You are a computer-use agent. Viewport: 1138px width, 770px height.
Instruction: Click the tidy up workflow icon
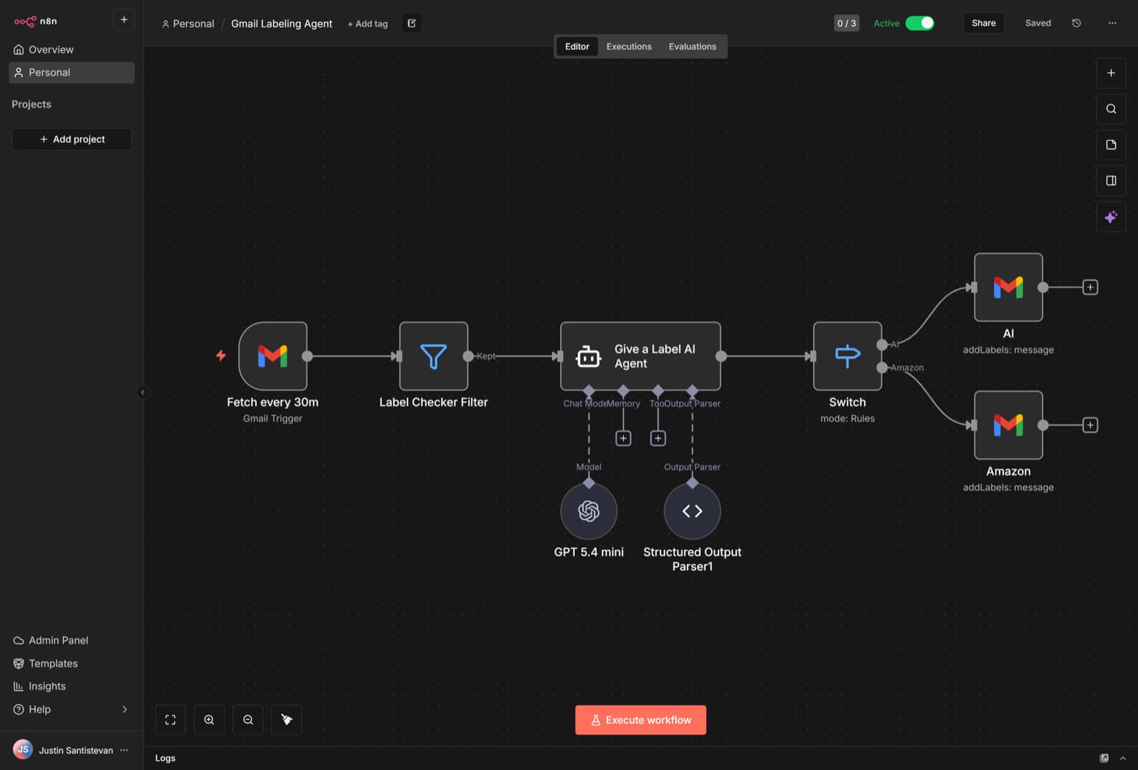pyautogui.click(x=287, y=720)
